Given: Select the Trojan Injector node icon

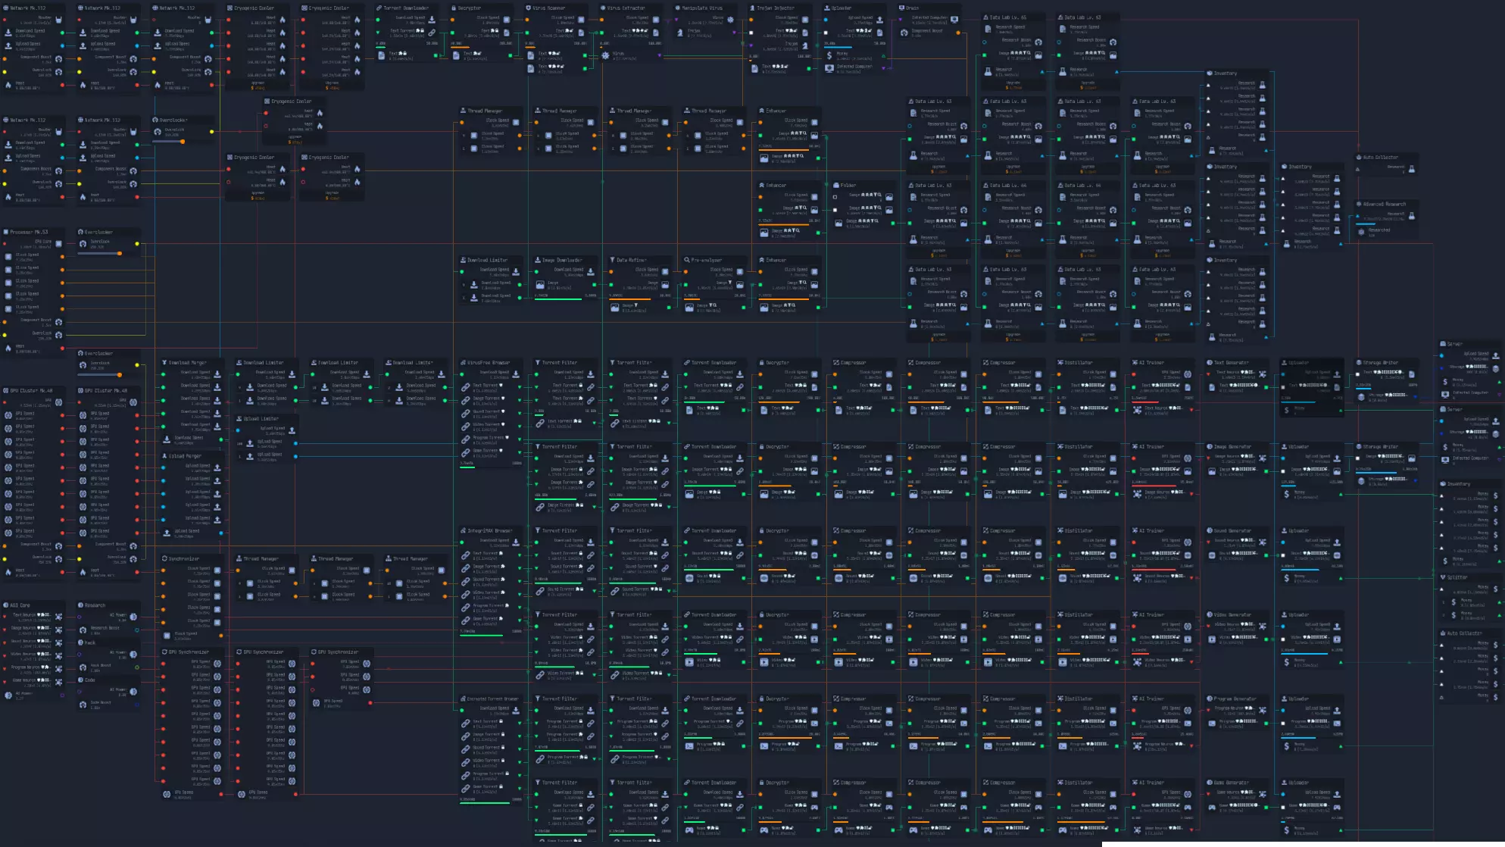Looking at the screenshot, I should [x=752, y=8].
